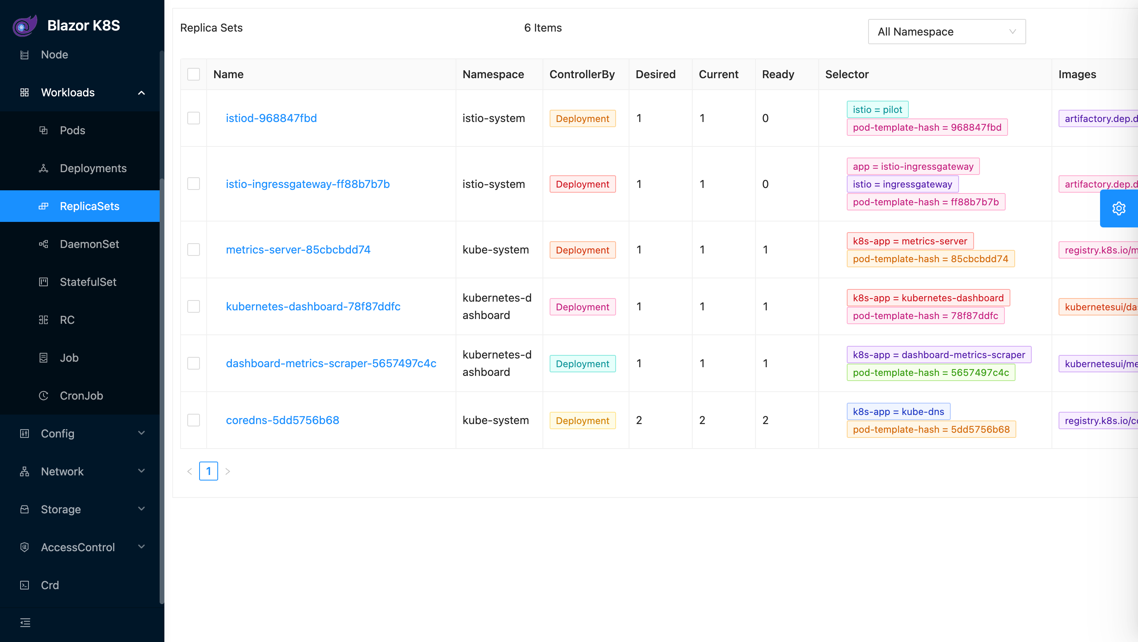The width and height of the screenshot is (1138, 642).
Task: Click the CronJob clock icon
Action: (x=43, y=396)
